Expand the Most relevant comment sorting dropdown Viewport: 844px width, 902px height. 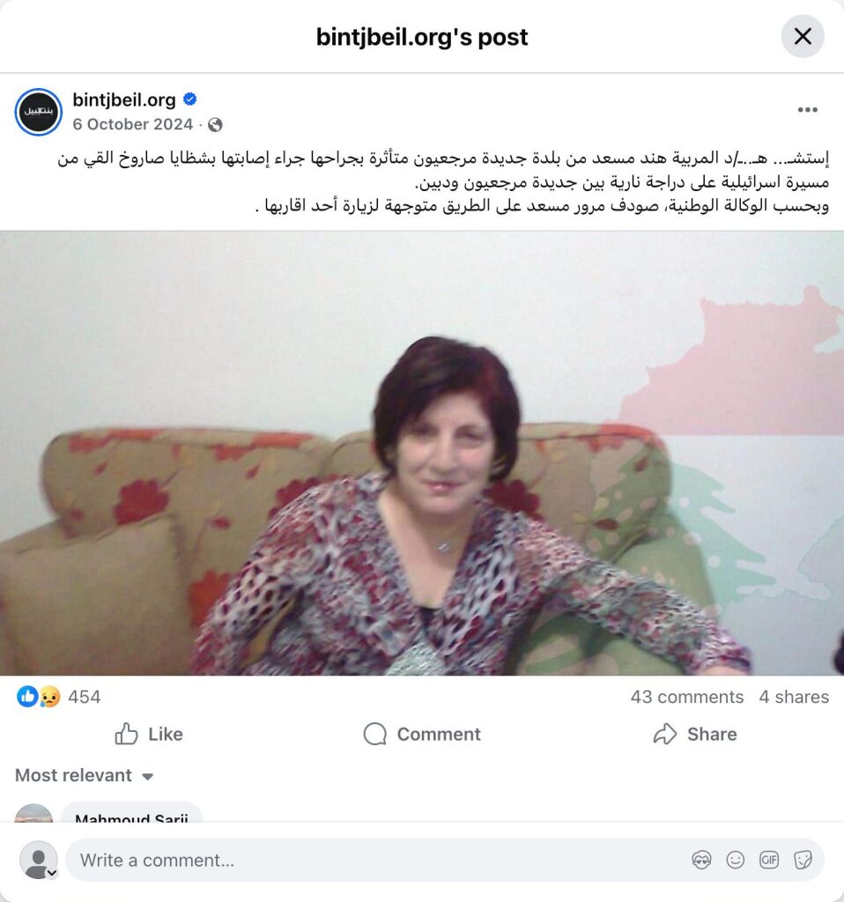click(x=85, y=775)
